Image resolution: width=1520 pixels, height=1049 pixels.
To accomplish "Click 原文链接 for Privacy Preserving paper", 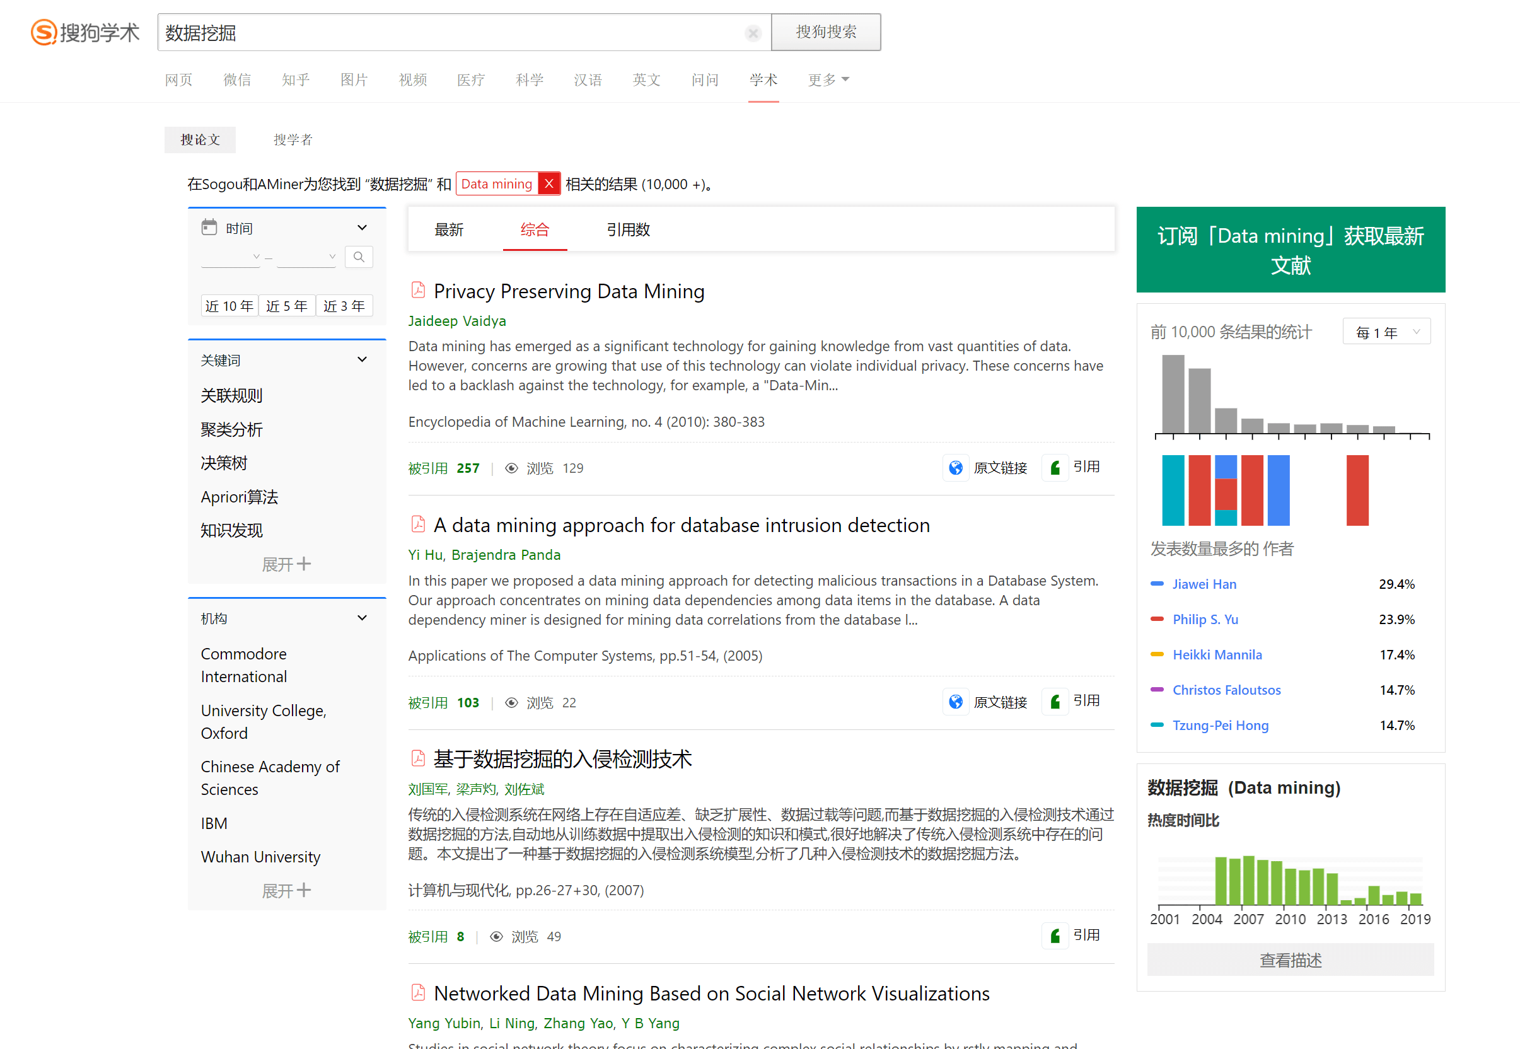I will pyautogui.click(x=1000, y=468).
